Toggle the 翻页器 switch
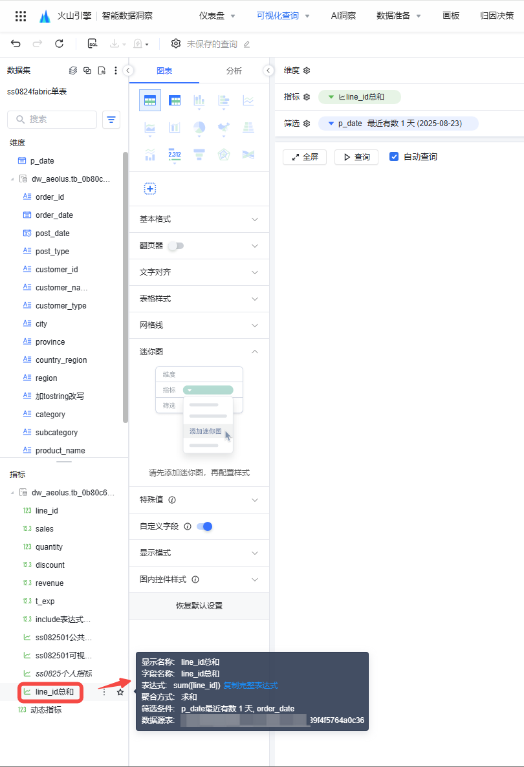Viewport: 524px width, 767px height. point(175,246)
